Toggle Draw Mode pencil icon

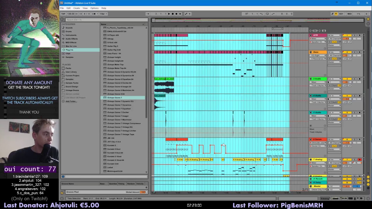(x=332, y=14)
